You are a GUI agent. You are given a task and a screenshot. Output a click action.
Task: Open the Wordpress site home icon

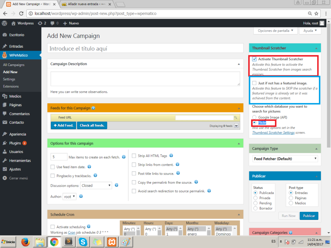(13, 23)
